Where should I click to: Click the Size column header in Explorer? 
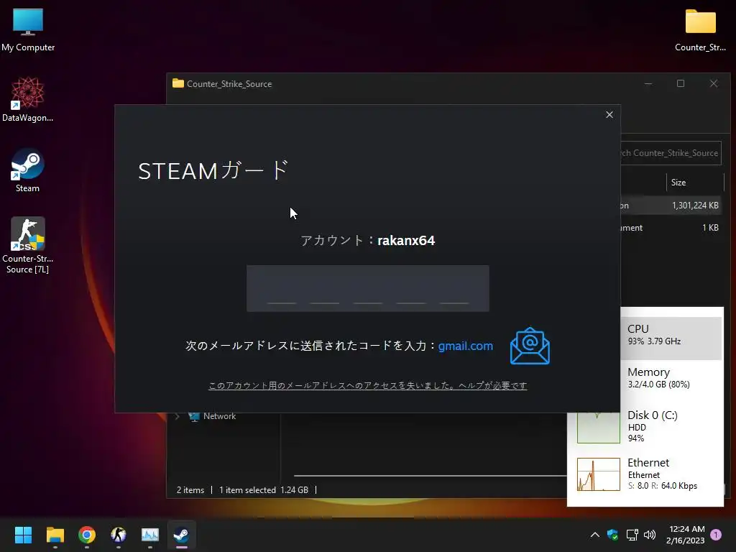[x=694, y=182]
